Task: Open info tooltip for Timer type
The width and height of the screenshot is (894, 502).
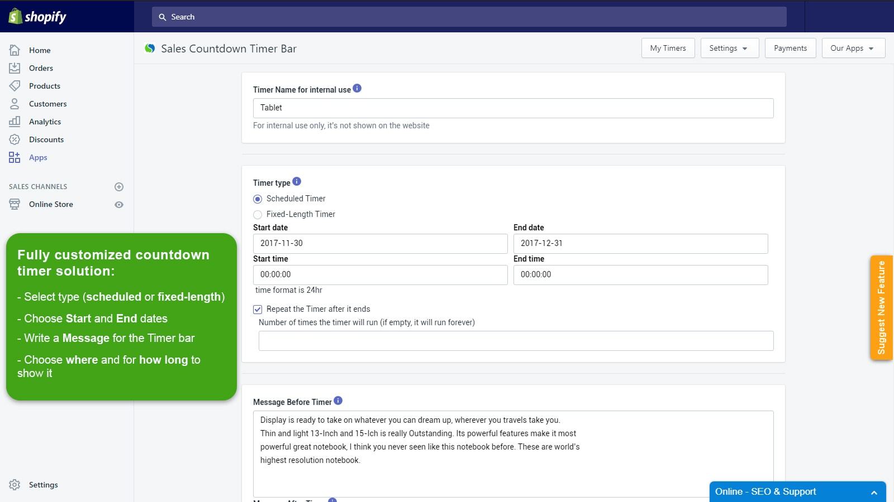Action: 297,181
